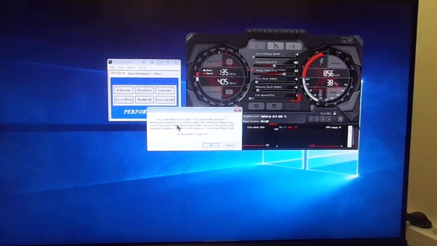Viewport: 437px width, 246px height.
Task: Open the Afterburner info (i) button
Action: tap(293, 46)
